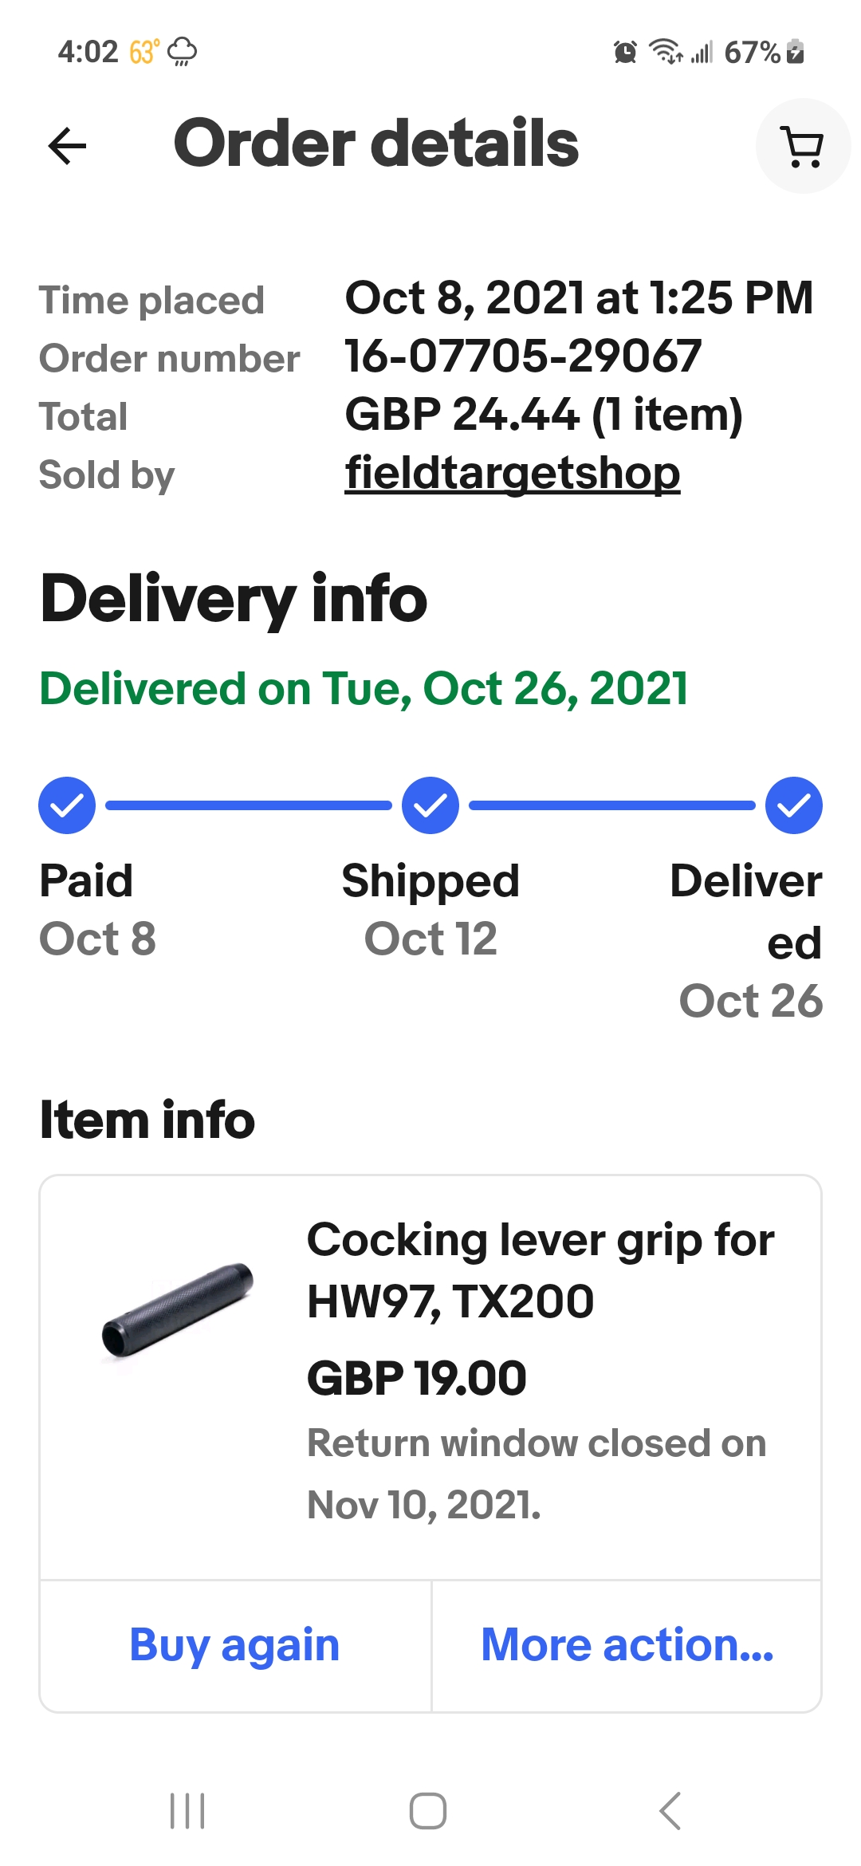Open Android recent apps button
Viewport: 861px width, 1866px height.
click(x=188, y=1811)
